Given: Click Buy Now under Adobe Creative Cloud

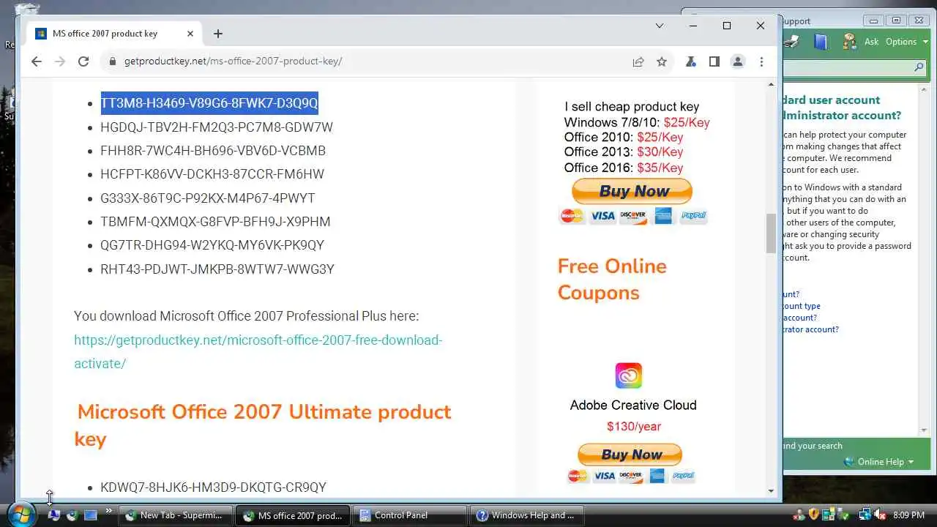Looking at the screenshot, I should coord(630,455).
